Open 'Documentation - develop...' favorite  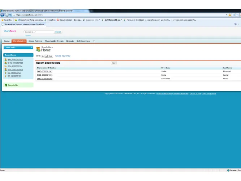tap(69, 20)
